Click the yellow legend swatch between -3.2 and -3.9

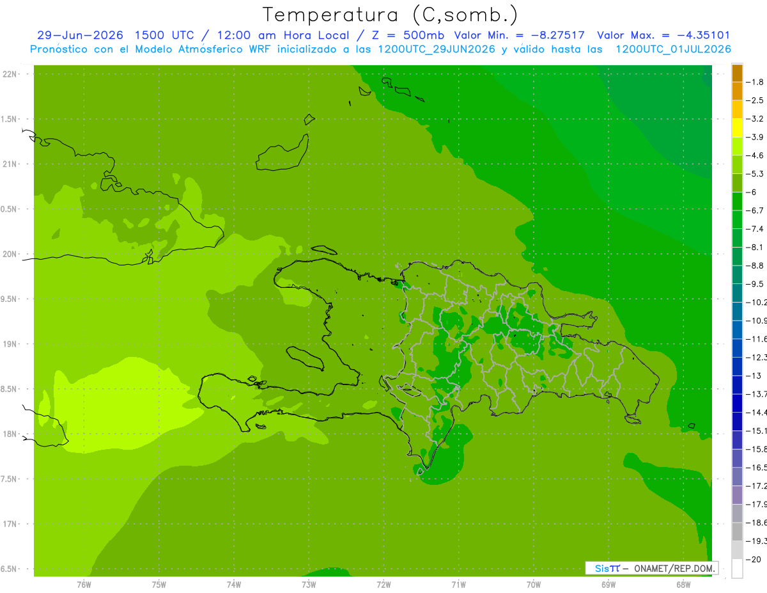pyautogui.click(x=737, y=128)
